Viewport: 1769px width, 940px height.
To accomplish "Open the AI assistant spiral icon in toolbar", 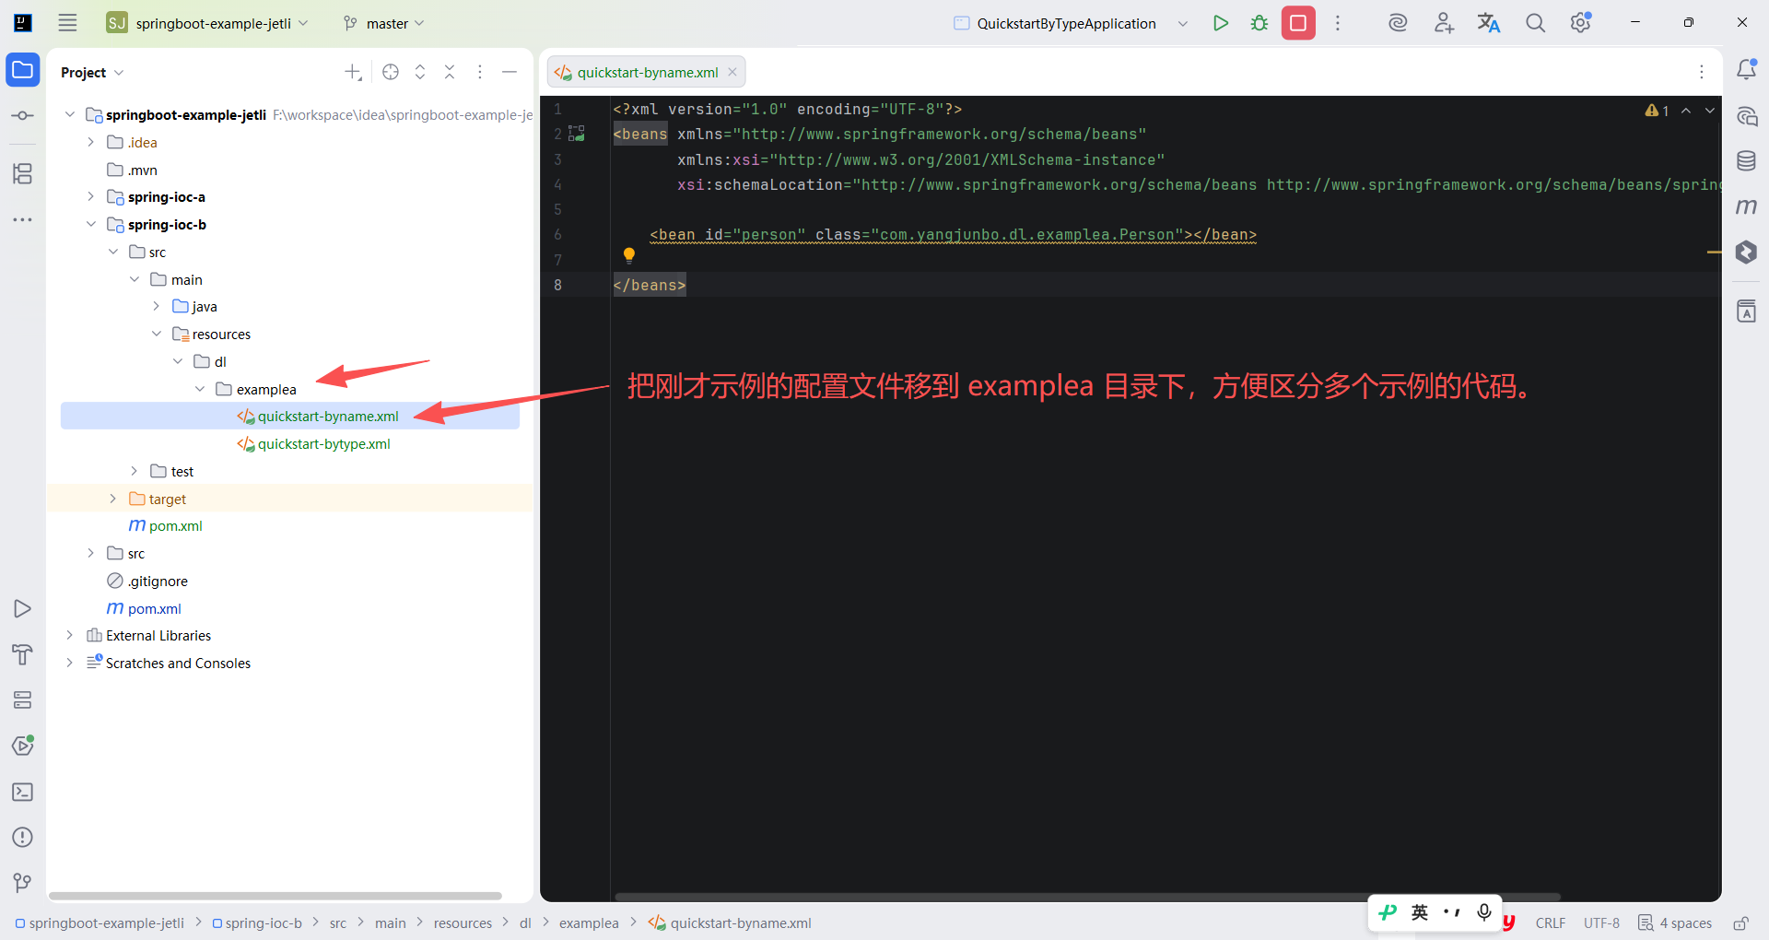I will (1398, 23).
